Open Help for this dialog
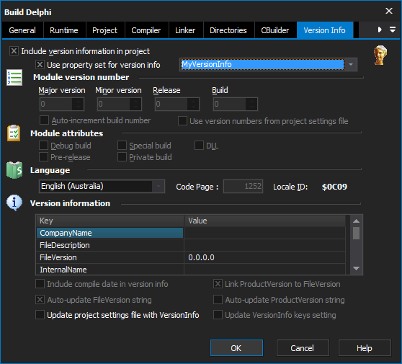The image size is (402, 364). 365,348
